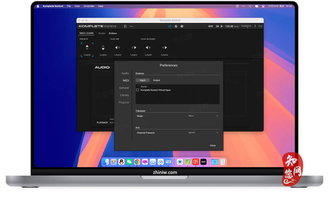Open QQ penguin app from the dock
This screenshot has width=329, height=197.
click(121, 162)
